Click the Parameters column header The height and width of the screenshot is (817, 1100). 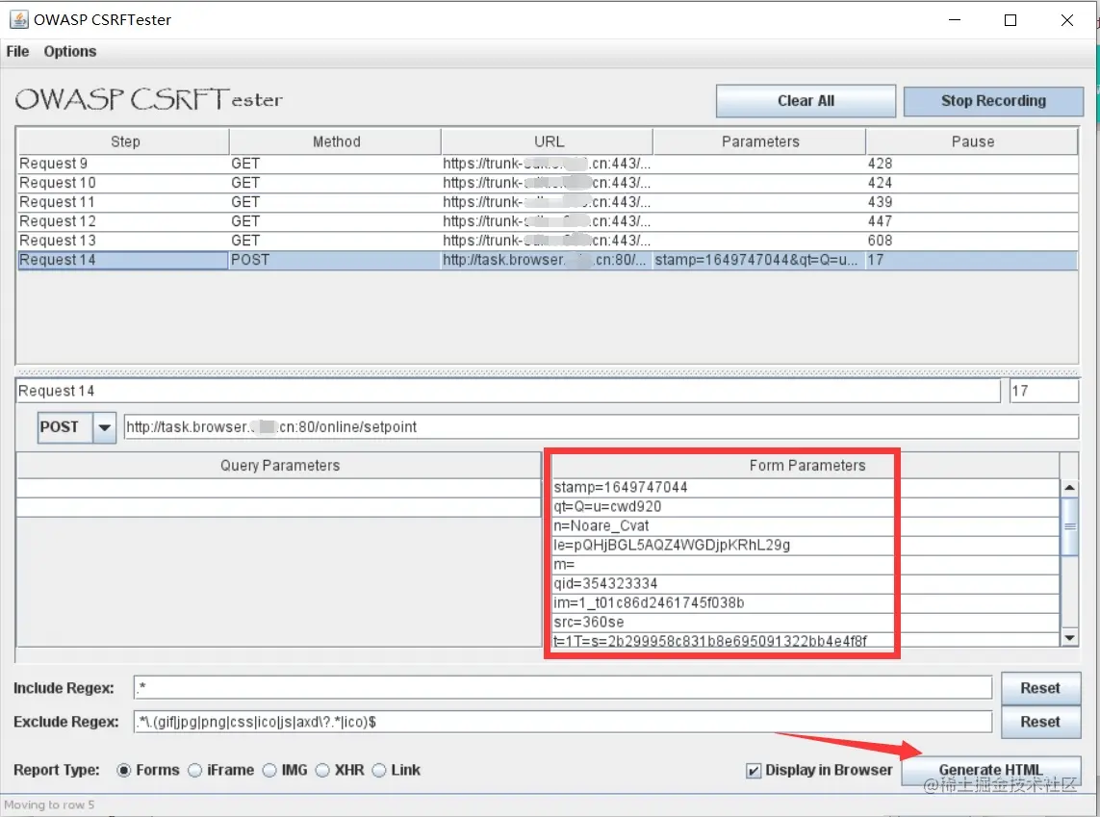(x=759, y=141)
